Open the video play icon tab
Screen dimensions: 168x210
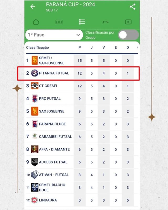tap(128, 22)
